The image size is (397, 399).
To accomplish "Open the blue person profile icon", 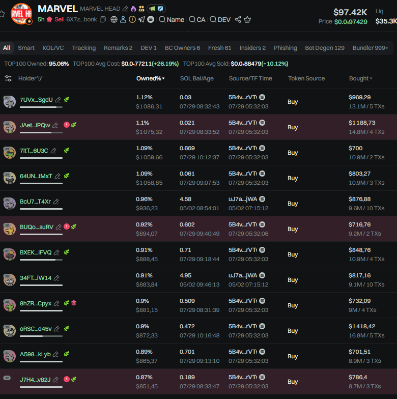I will pyautogui.click(x=123, y=19).
